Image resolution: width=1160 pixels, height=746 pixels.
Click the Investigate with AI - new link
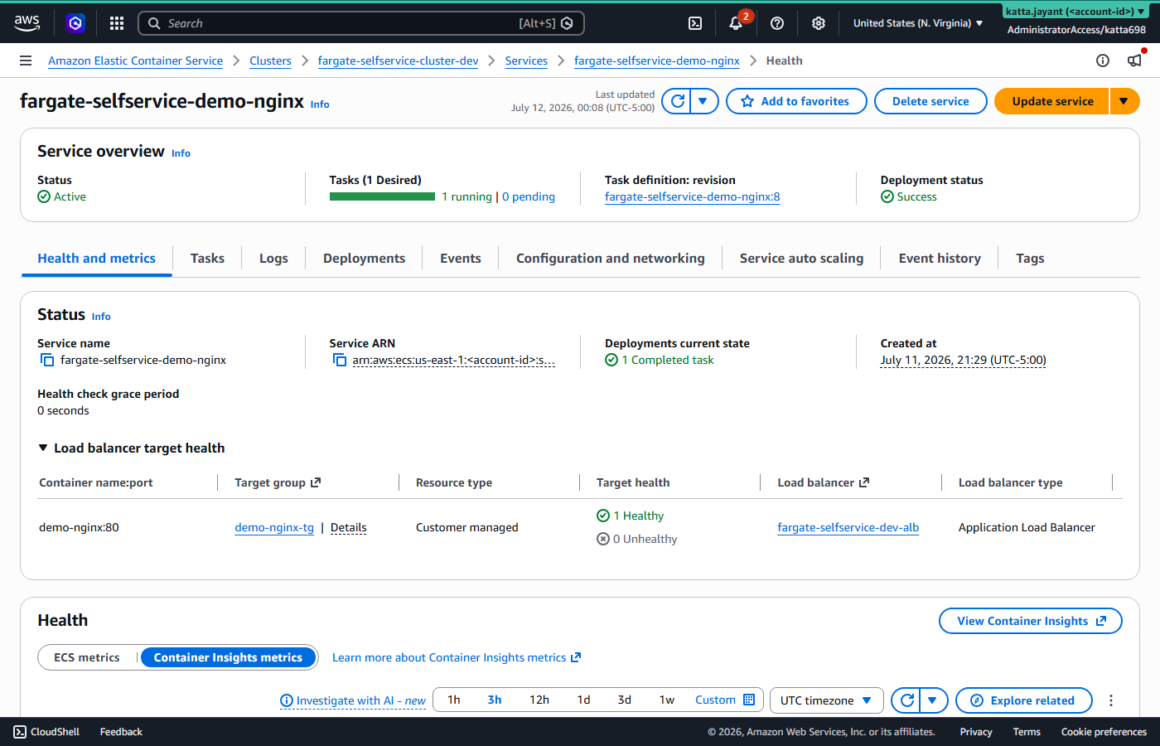tap(361, 700)
